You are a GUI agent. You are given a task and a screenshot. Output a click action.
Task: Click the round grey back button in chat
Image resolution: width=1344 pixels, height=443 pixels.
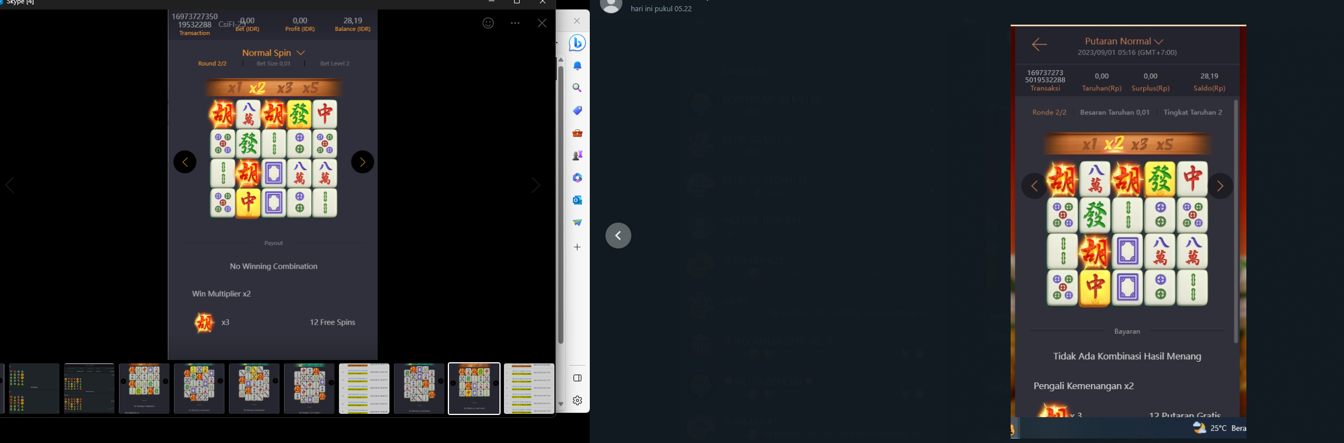click(618, 236)
